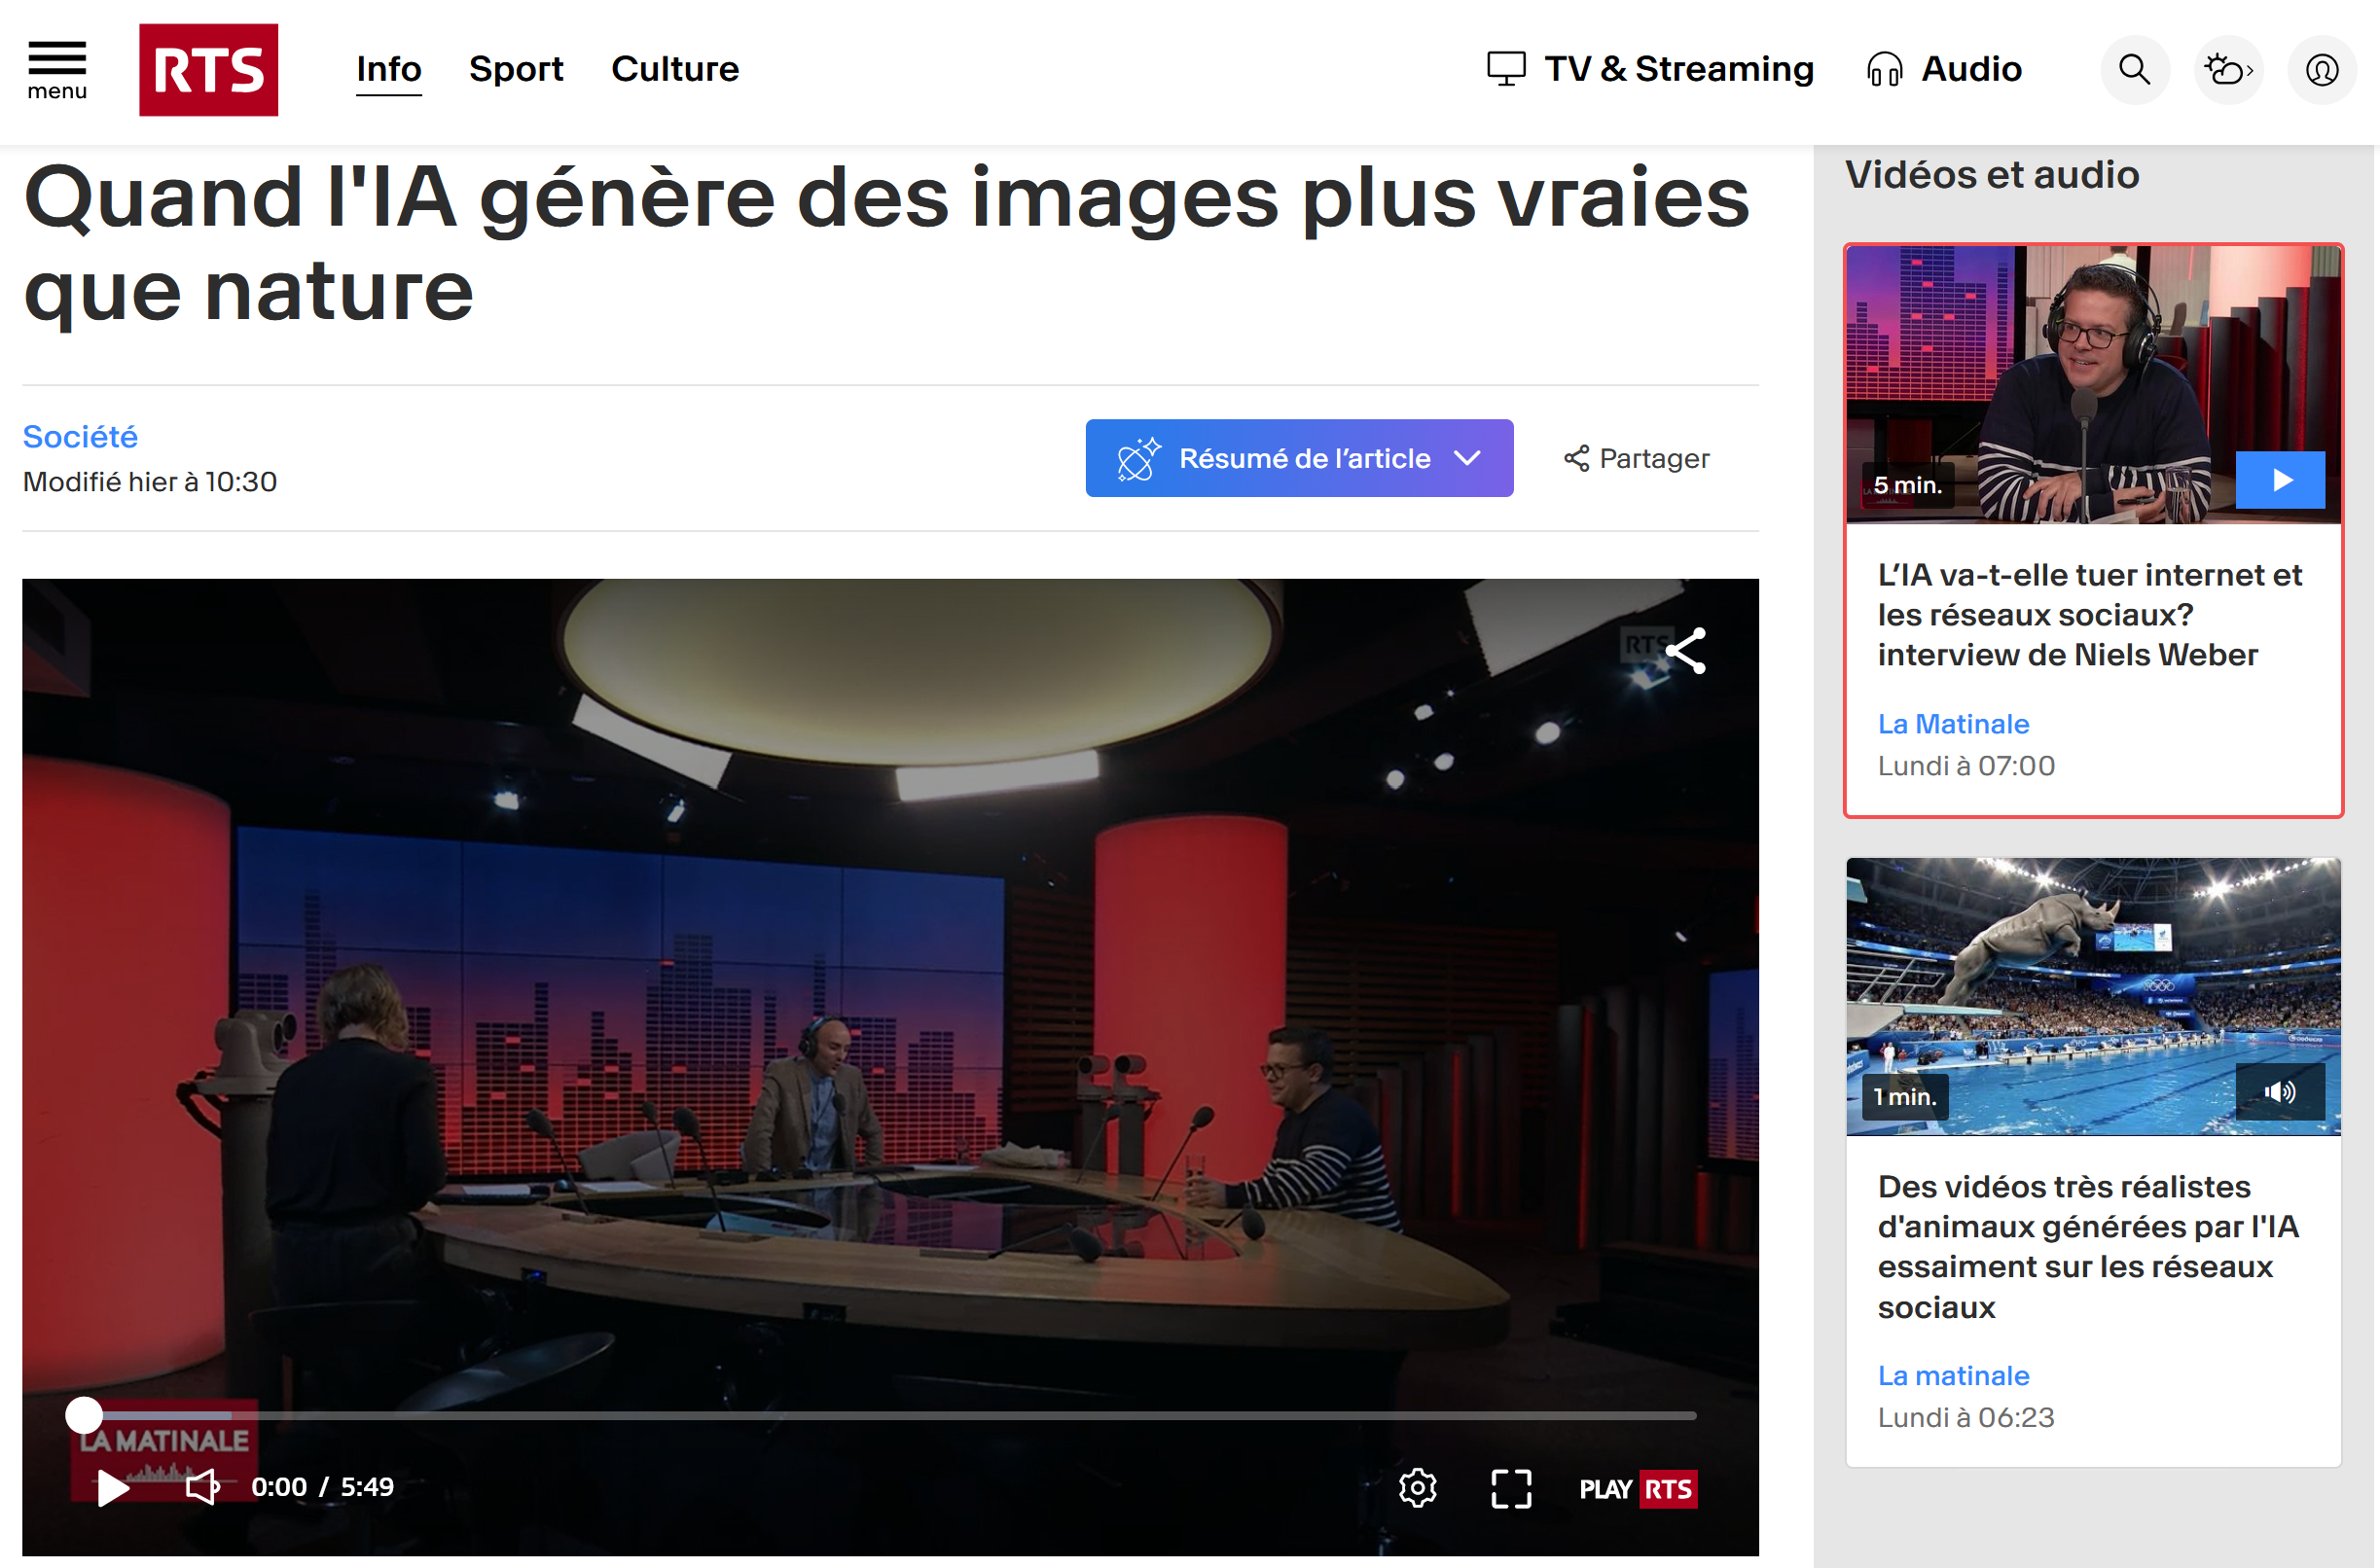This screenshot has height=1568, width=2380.
Task: Open the Partager sharing options
Action: pyautogui.click(x=1635, y=458)
